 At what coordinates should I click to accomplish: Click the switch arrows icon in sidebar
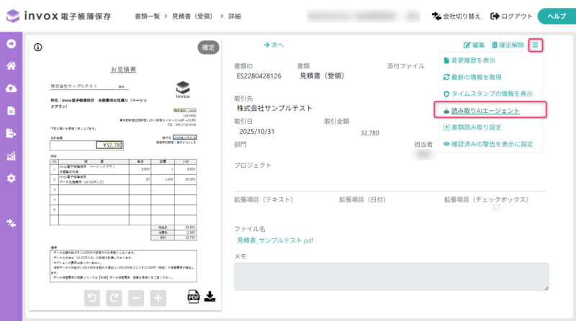(x=11, y=223)
